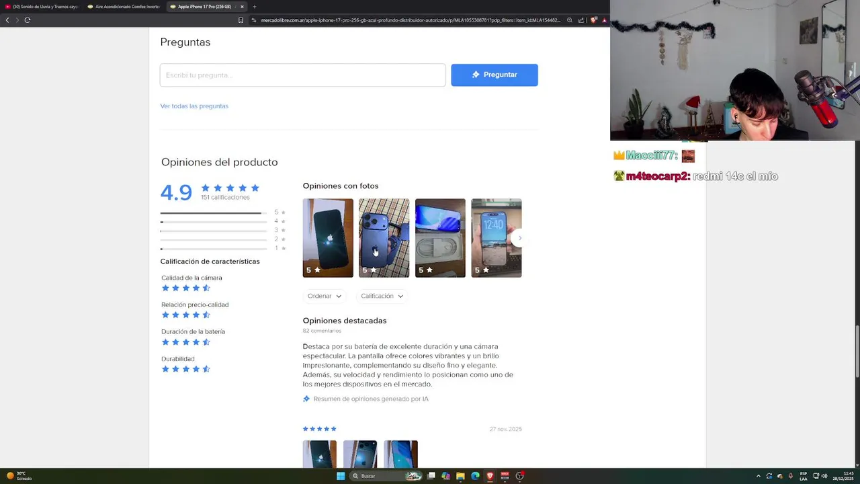This screenshot has width=860, height=484.
Task: Open Microsoft Edge from taskbar
Action: (475, 476)
